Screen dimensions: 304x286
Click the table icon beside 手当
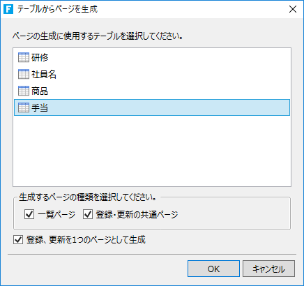(24, 107)
